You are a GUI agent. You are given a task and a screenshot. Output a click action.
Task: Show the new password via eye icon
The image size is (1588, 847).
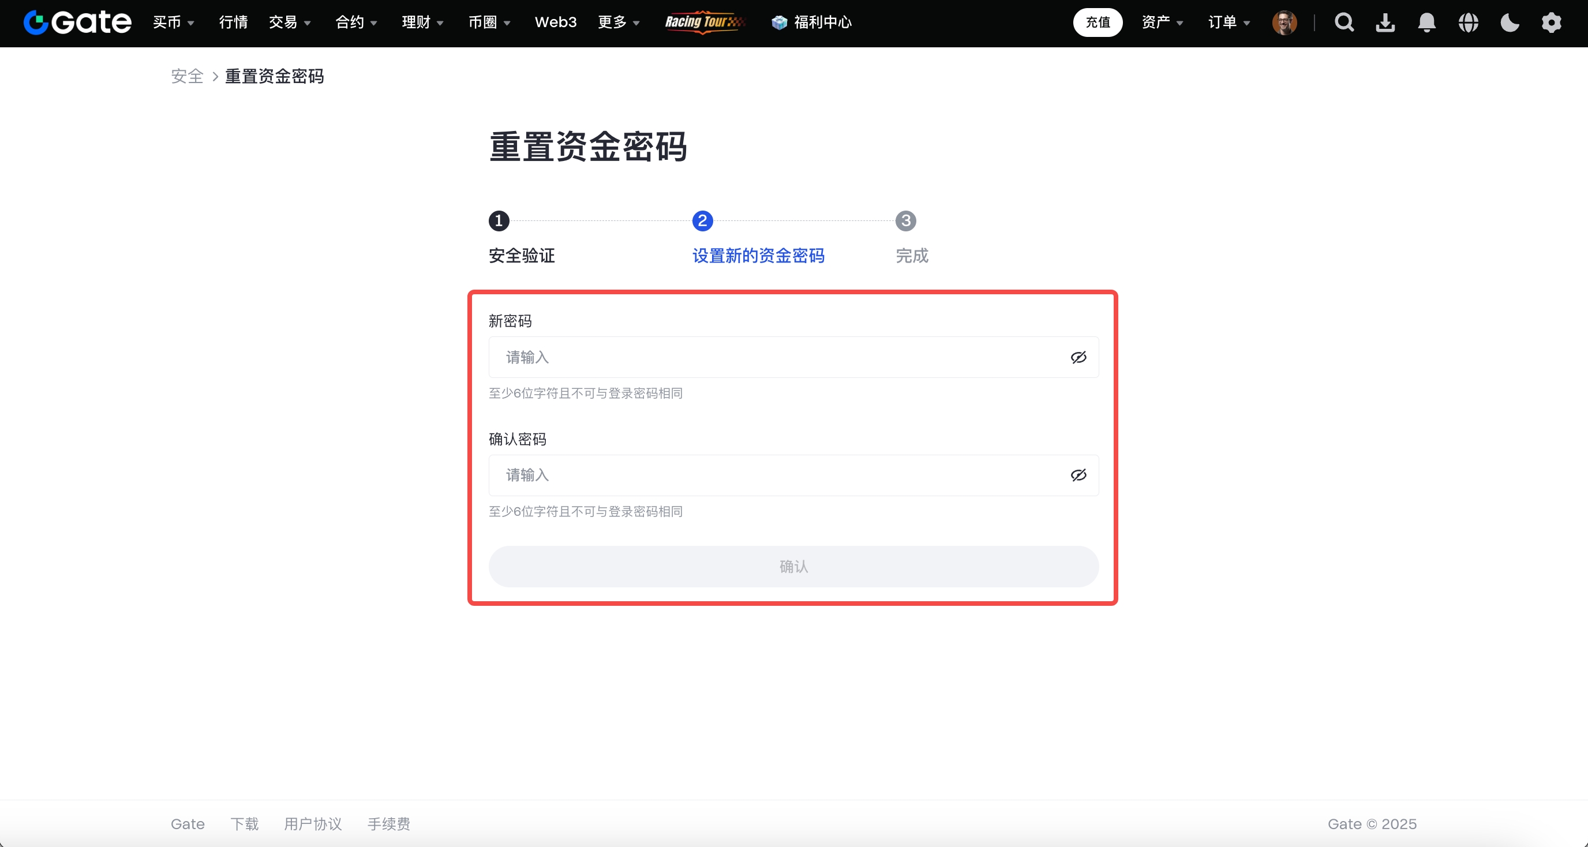click(1078, 358)
